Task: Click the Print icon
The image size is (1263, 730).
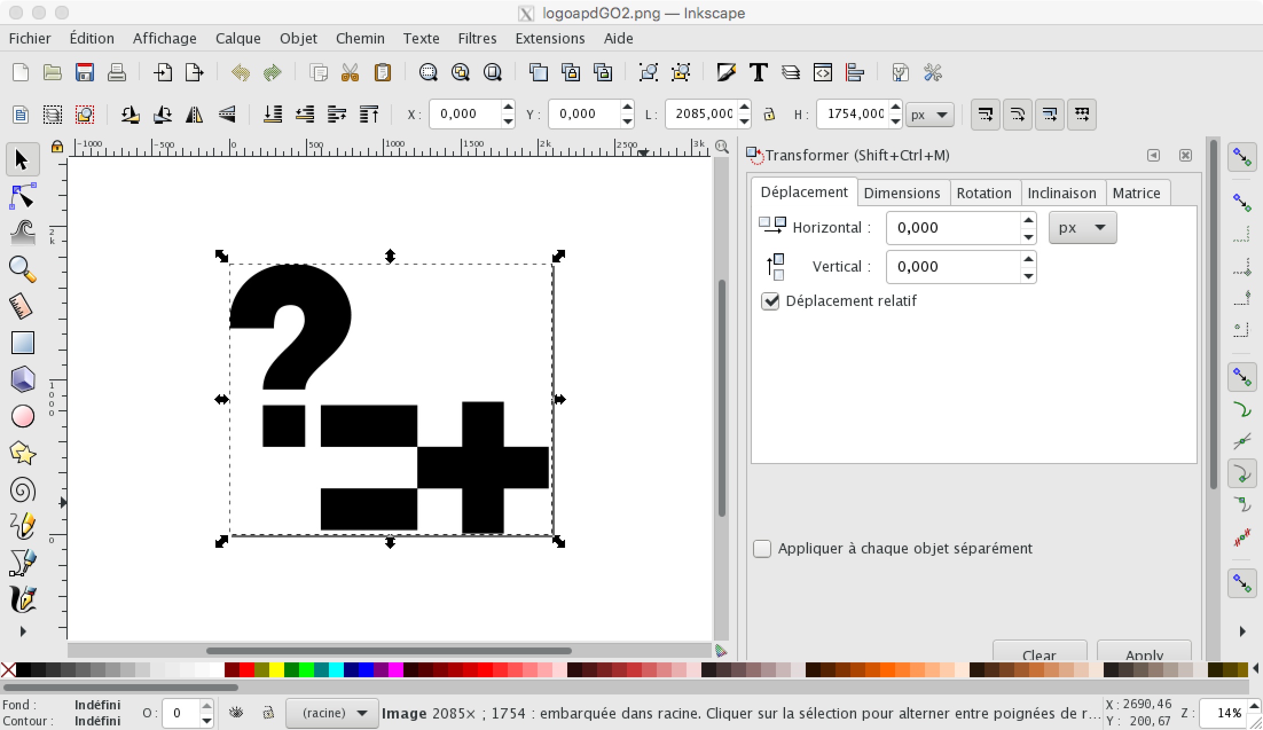Action: 116,73
